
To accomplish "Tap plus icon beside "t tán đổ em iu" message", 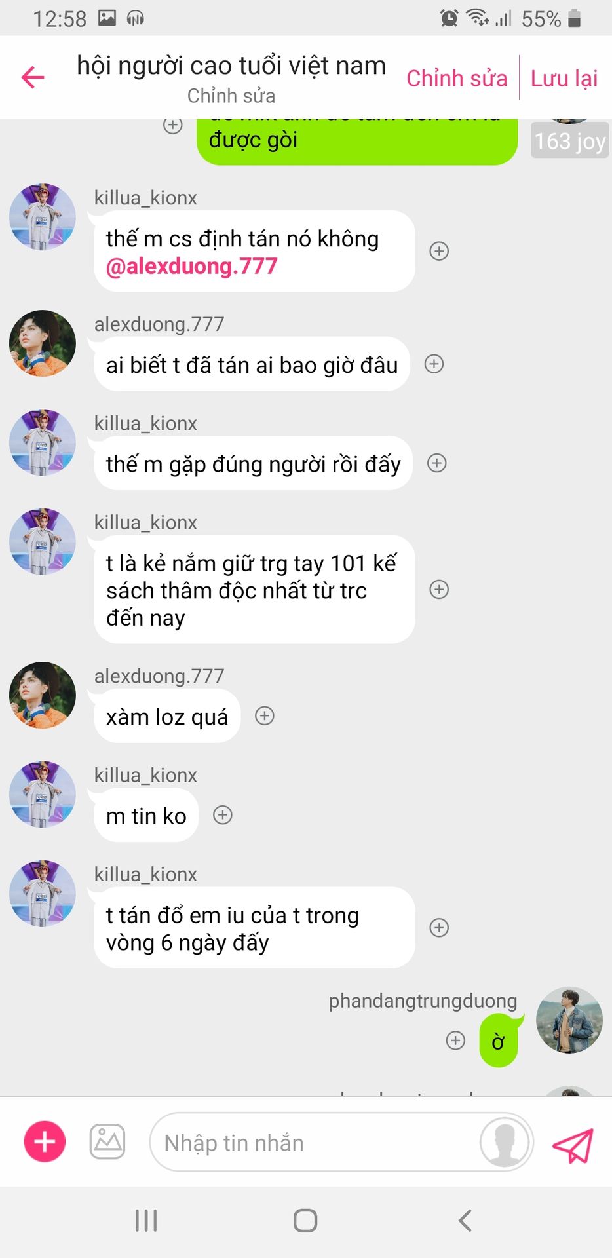I will pyautogui.click(x=439, y=927).
